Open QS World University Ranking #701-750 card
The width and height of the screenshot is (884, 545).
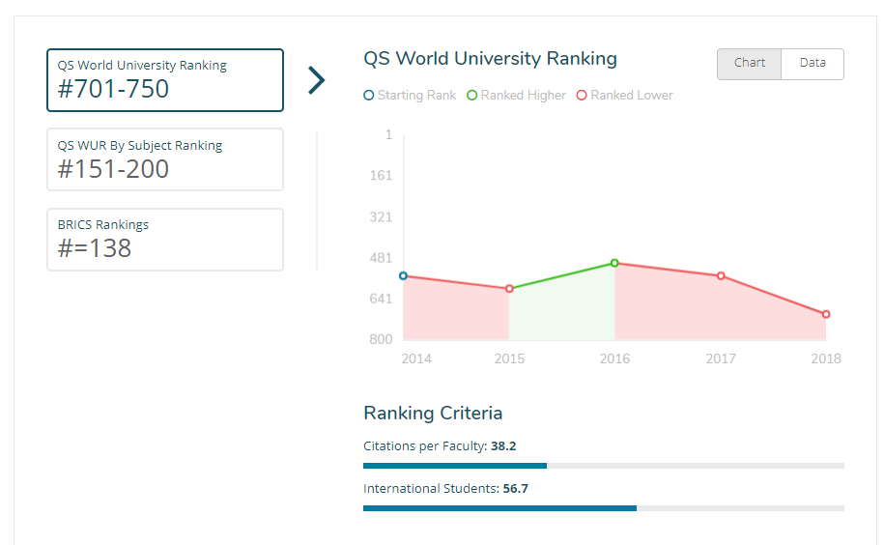tap(165, 80)
